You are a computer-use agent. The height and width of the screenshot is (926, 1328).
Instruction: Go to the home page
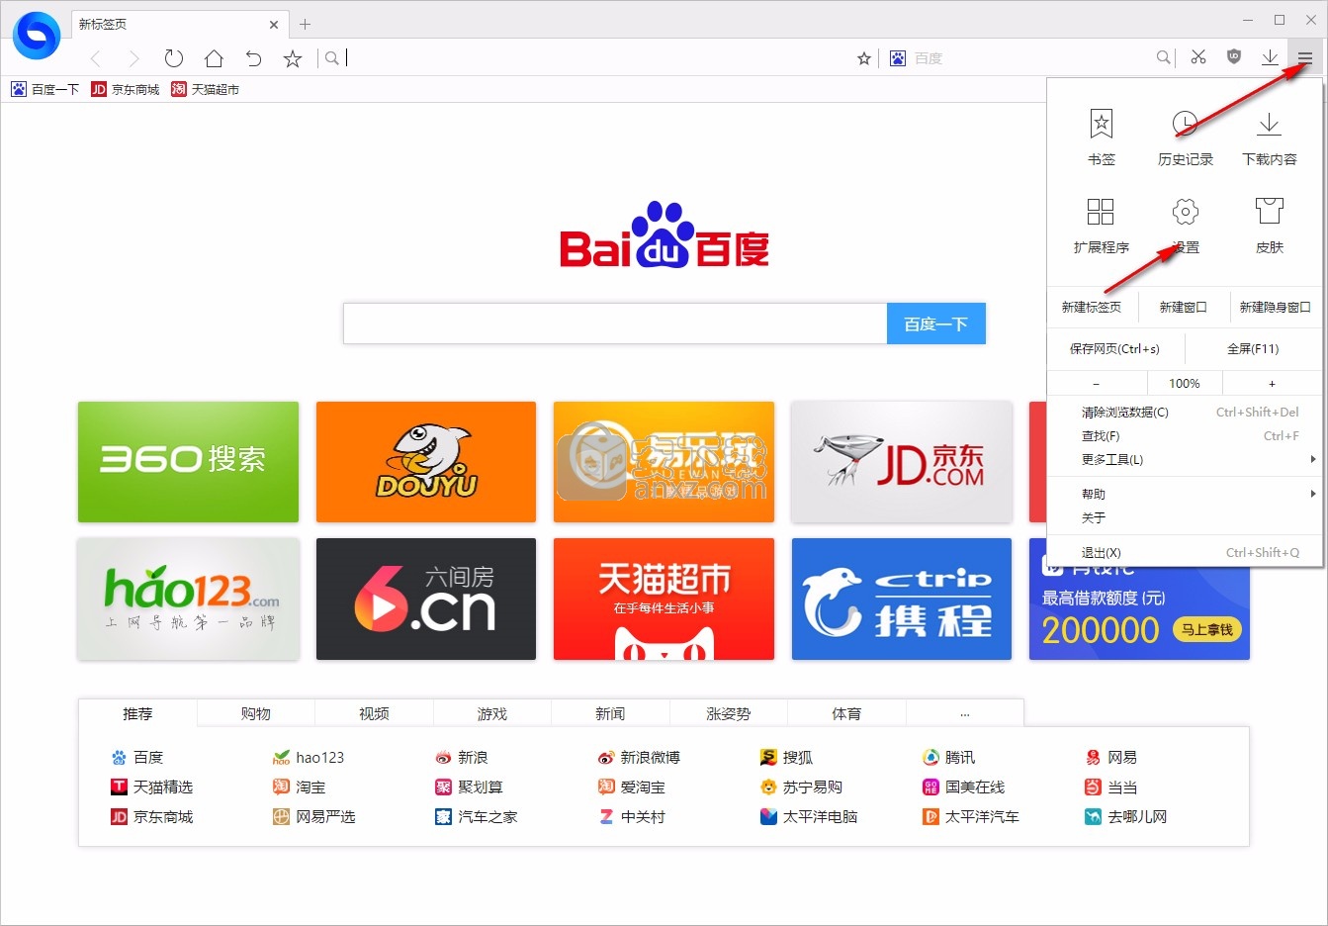(214, 58)
